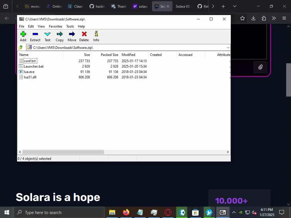291x218 pixels.
Task: Open the 7-Zip Tools menu
Action: click(70, 26)
